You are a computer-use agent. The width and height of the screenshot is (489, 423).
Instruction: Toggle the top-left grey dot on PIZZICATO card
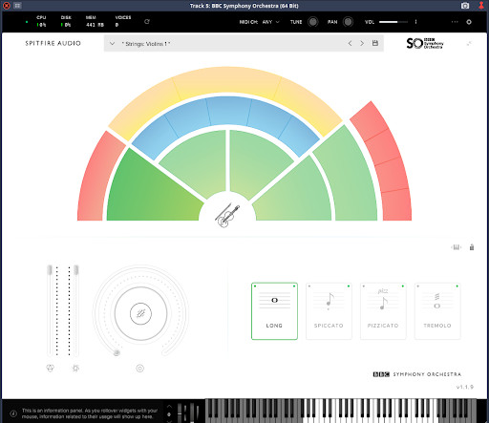(364, 286)
